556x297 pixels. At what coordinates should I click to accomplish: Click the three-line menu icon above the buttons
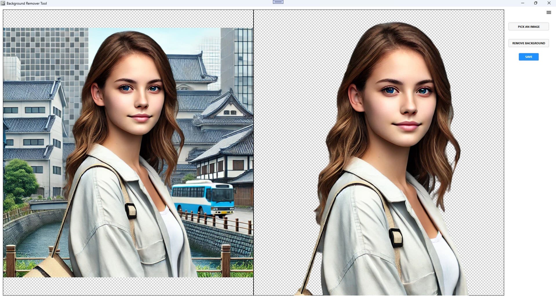coord(548,12)
